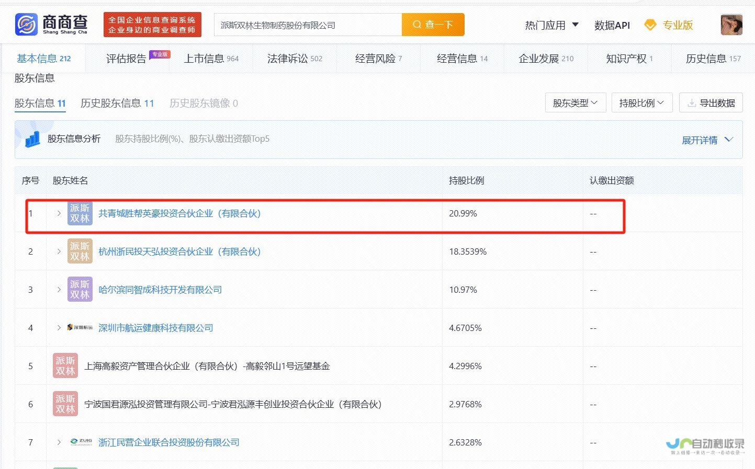755x469 pixels.
Task: Open the 数据API link
Action: pyautogui.click(x=612, y=25)
